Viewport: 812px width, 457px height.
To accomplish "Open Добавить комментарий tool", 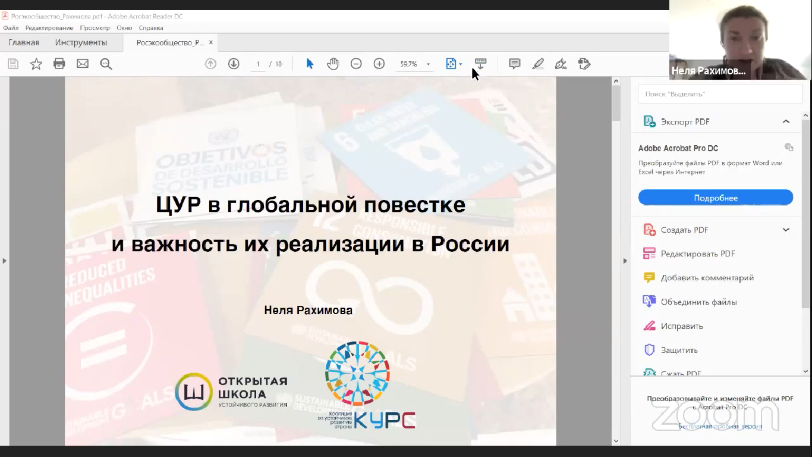I will pyautogui.click(x=707, y=278).
